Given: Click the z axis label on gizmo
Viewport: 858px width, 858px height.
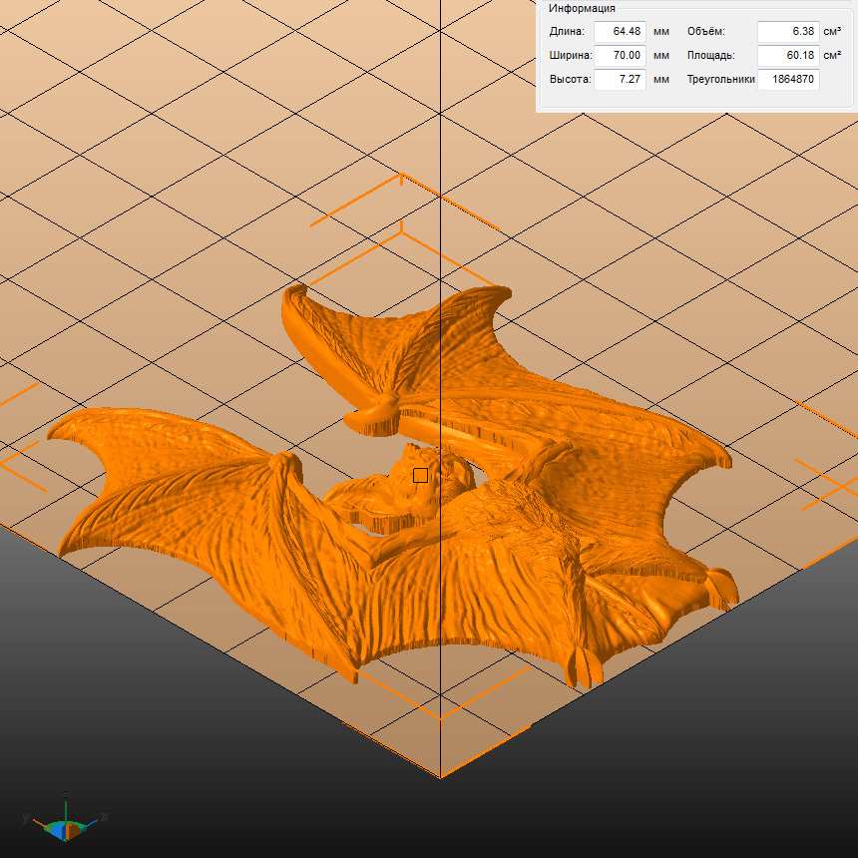Looking at the screenshot, I should tap(65, 794).
